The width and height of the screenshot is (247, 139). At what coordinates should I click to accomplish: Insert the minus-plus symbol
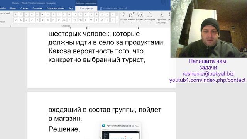[x=96, y=15]
